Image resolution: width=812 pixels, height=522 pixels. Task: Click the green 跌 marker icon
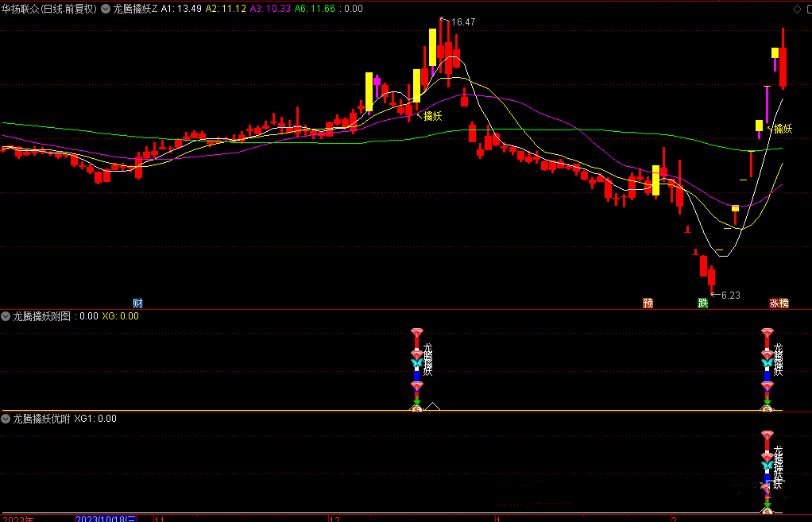tap(702, 303)
